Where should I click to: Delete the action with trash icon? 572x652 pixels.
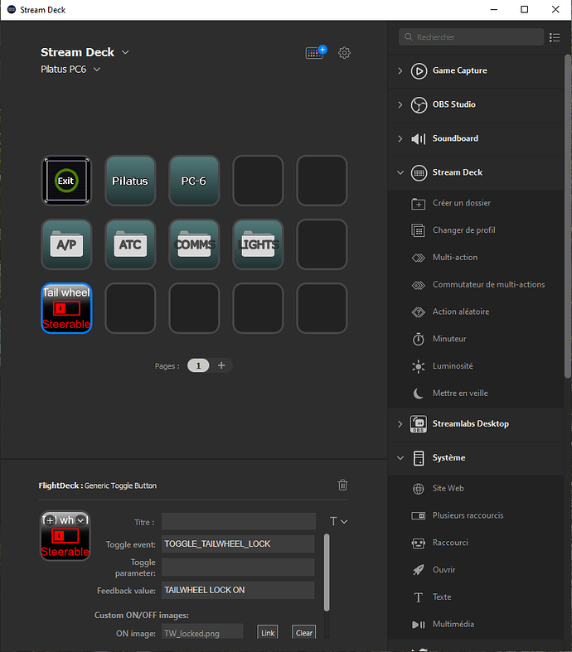(x=342, y=485)
